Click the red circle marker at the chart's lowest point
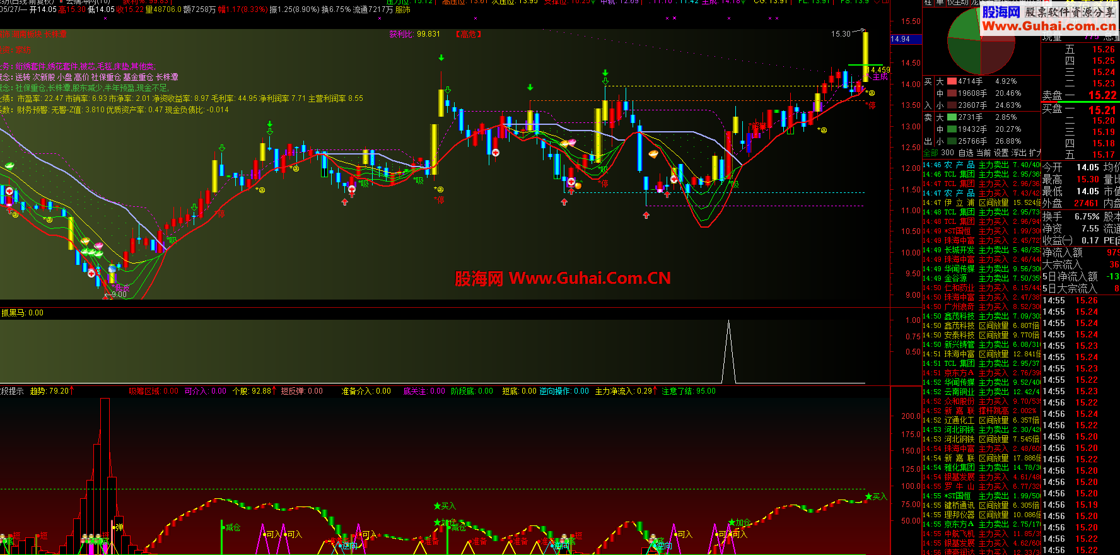The width and height of the screenshot is (1120, 555). point(91,273)
